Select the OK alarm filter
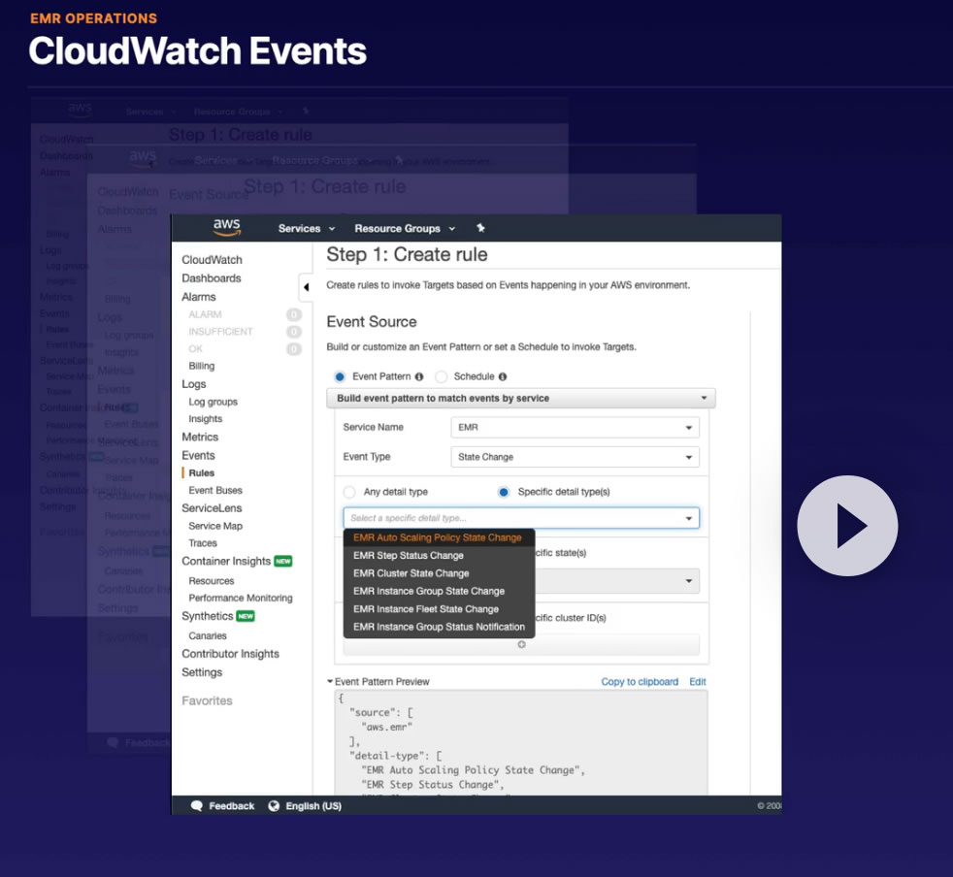Viewport: 953px width, 877px height. click(x=195, y=348)
